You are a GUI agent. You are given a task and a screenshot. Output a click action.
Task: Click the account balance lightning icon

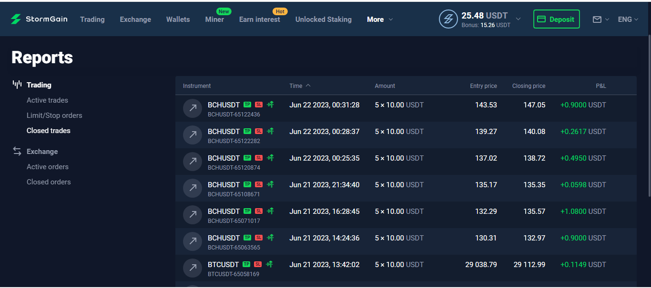448,19
